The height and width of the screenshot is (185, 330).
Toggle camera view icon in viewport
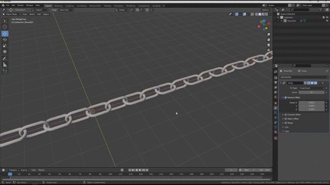[x=269, y=45]
